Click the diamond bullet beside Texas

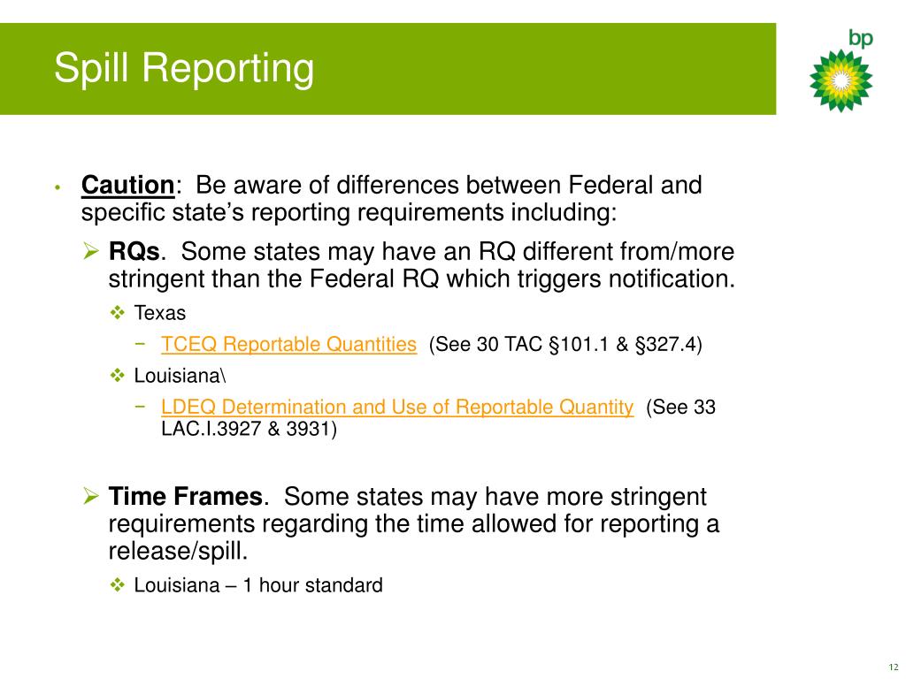coord(118,313)
